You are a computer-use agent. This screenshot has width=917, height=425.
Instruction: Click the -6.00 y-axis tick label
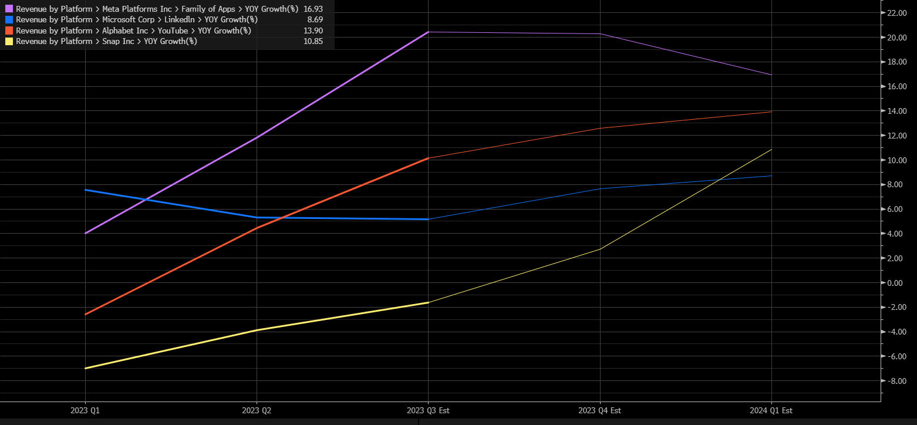tap(896, 356)
